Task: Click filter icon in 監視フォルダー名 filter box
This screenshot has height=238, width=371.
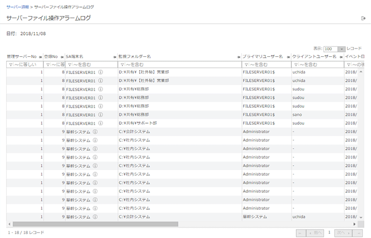Action: [122, 65]
